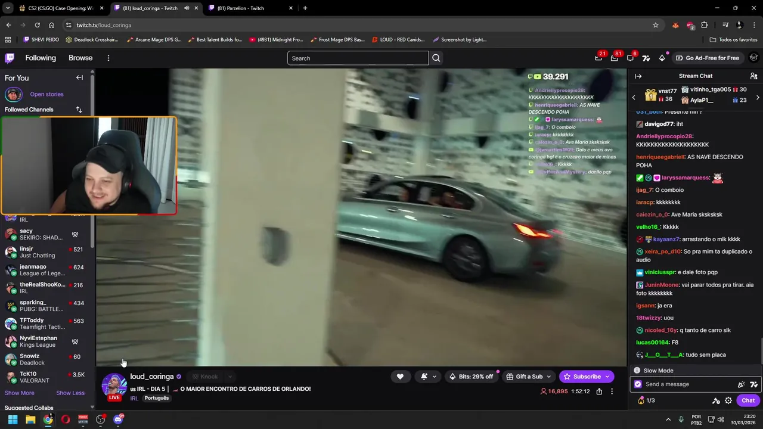Viewport: 763px width, 429px height.
Task: Click the purple Chat send button
Action: point(748,400)
